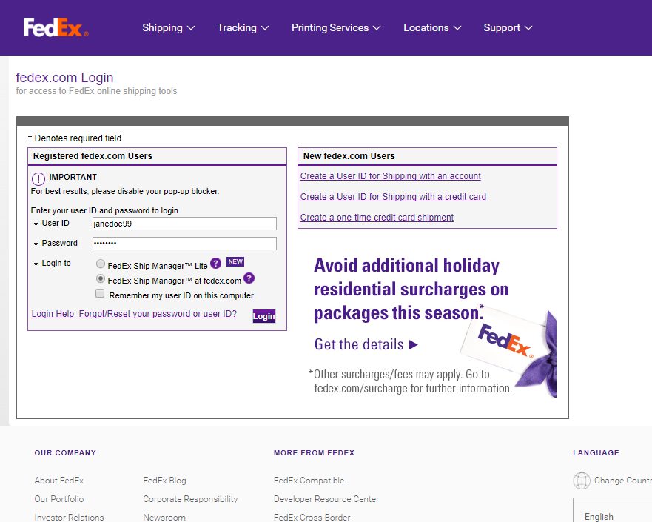Open Developer Resource Center footer link
This screenshot has width=652, height=522.
(x=326, y=499)
